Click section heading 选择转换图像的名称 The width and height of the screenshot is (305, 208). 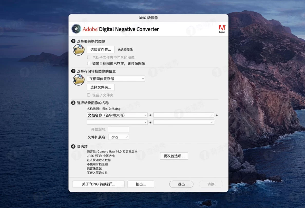(x=93, y=103)
